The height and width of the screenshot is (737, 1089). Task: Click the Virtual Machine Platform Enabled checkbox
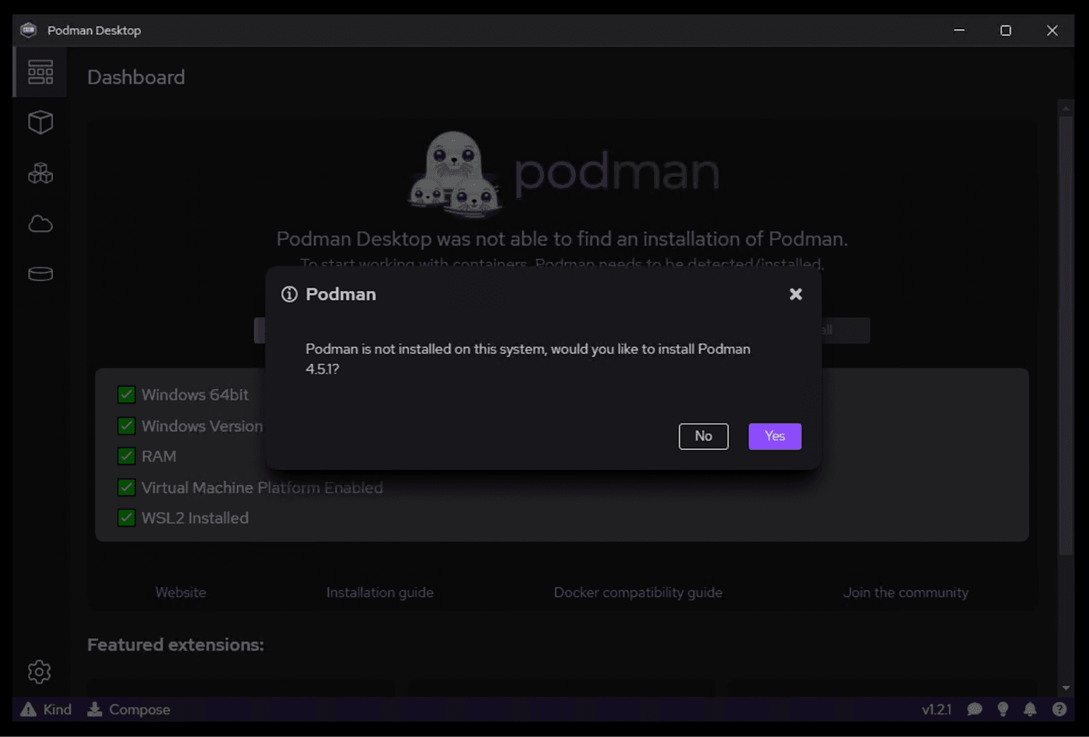(x=126, y=487)
